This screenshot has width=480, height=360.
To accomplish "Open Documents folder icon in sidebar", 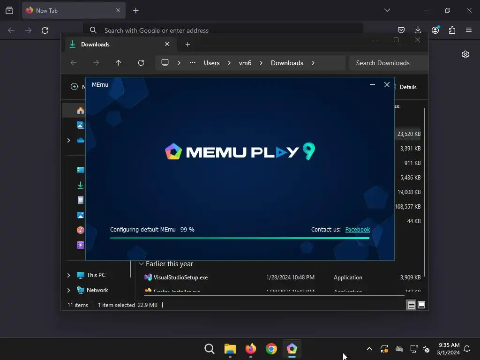I will click(80, 200).
